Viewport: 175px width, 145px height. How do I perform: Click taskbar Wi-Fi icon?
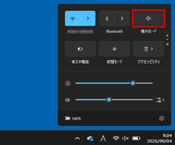click(x=116, y=138)
